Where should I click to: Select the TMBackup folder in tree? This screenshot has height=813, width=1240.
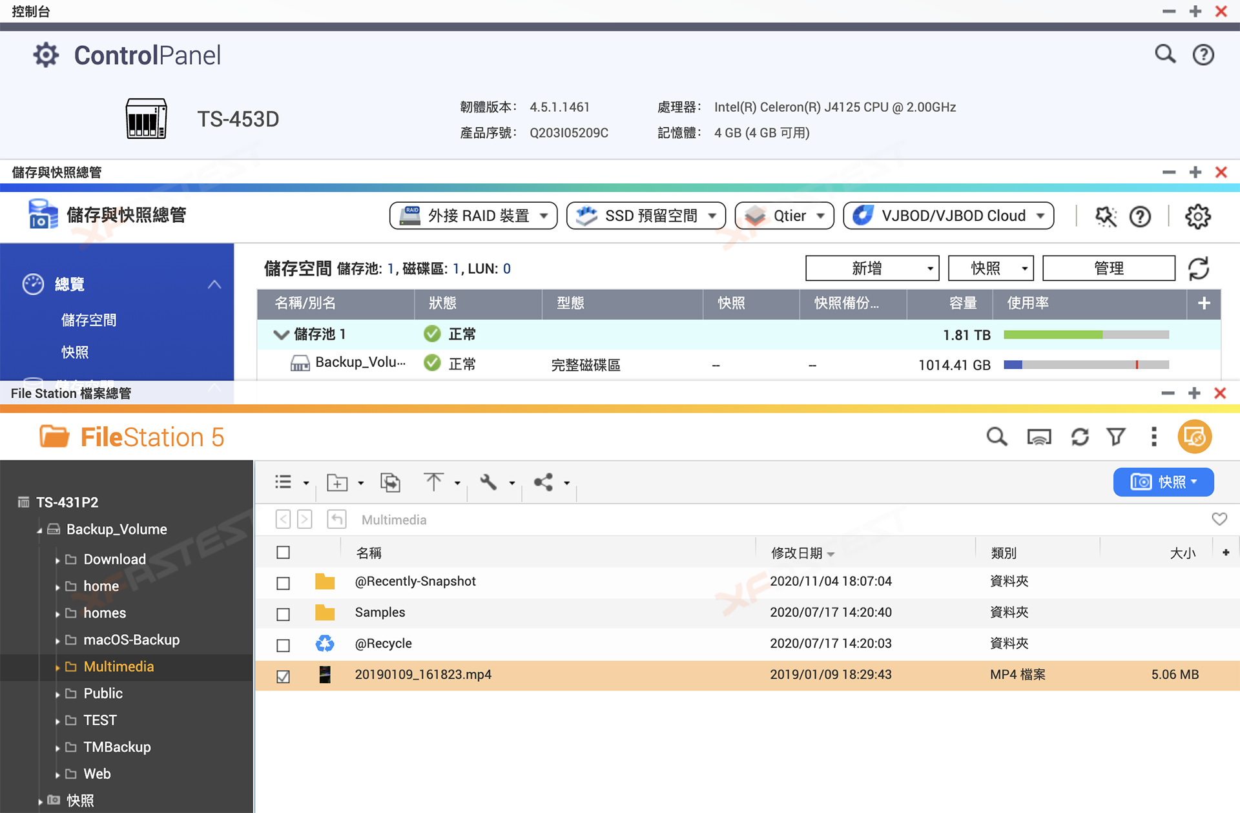pos(117,747)
